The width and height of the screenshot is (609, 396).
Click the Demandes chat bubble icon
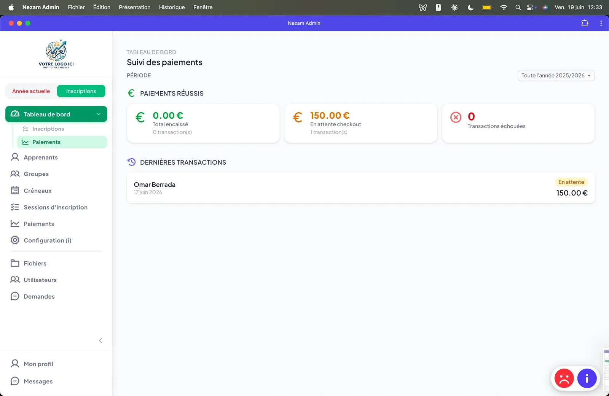(15, 296)
